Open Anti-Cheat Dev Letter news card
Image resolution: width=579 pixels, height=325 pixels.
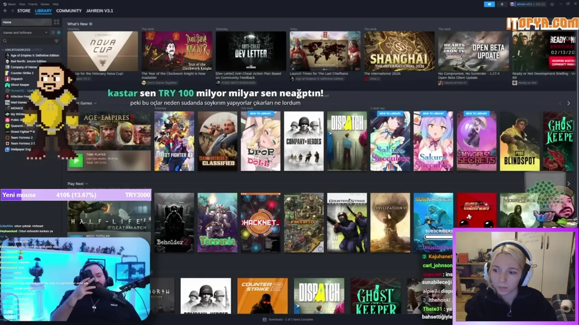251,51
